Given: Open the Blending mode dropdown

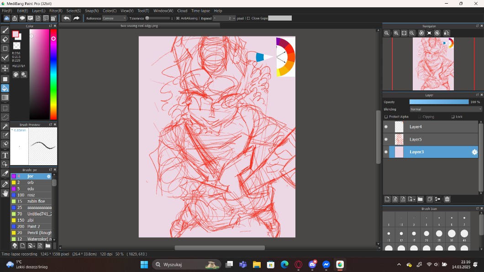Looking at the screenshot, I should pos(445,110).
